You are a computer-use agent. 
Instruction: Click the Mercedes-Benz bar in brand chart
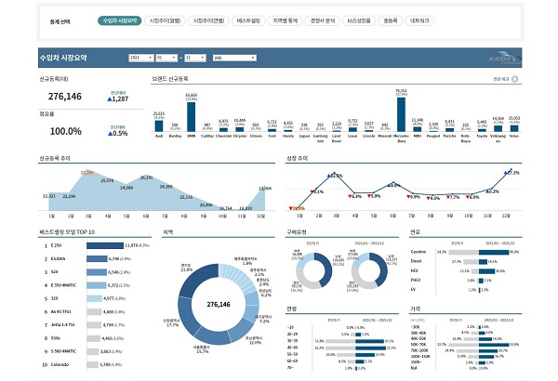coord(401,114)
